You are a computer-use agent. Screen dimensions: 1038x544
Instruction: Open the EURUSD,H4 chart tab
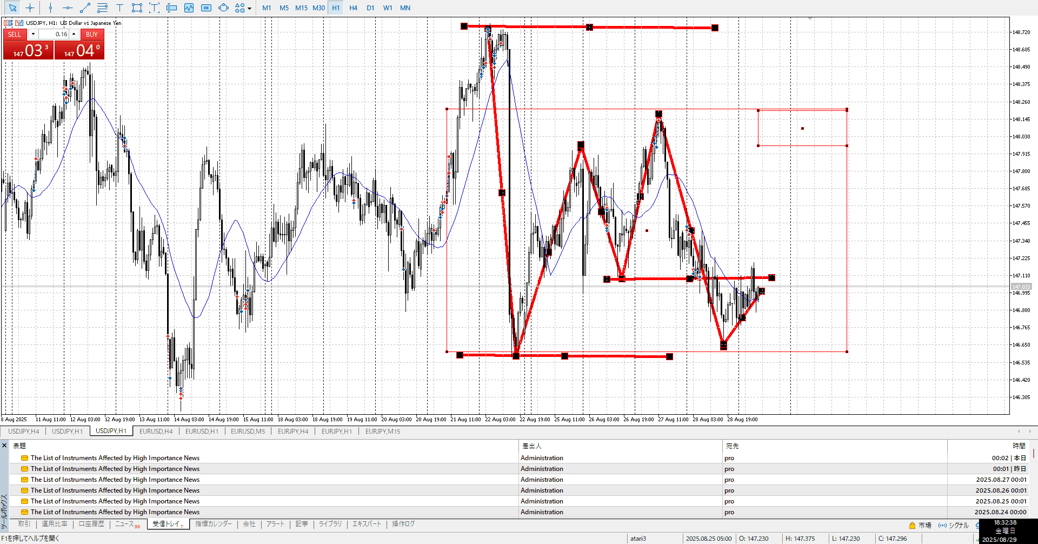[156, 431]
